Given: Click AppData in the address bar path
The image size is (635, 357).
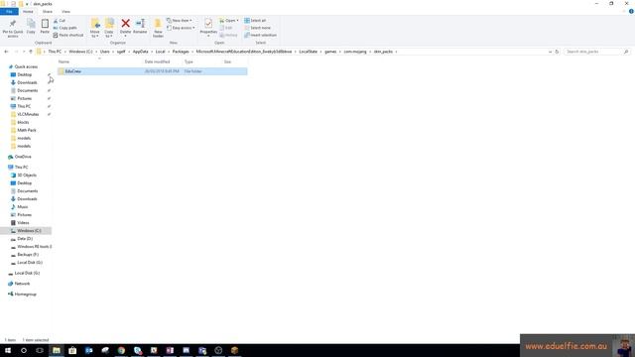Looking at the screenshot, I should click(141, 52).
